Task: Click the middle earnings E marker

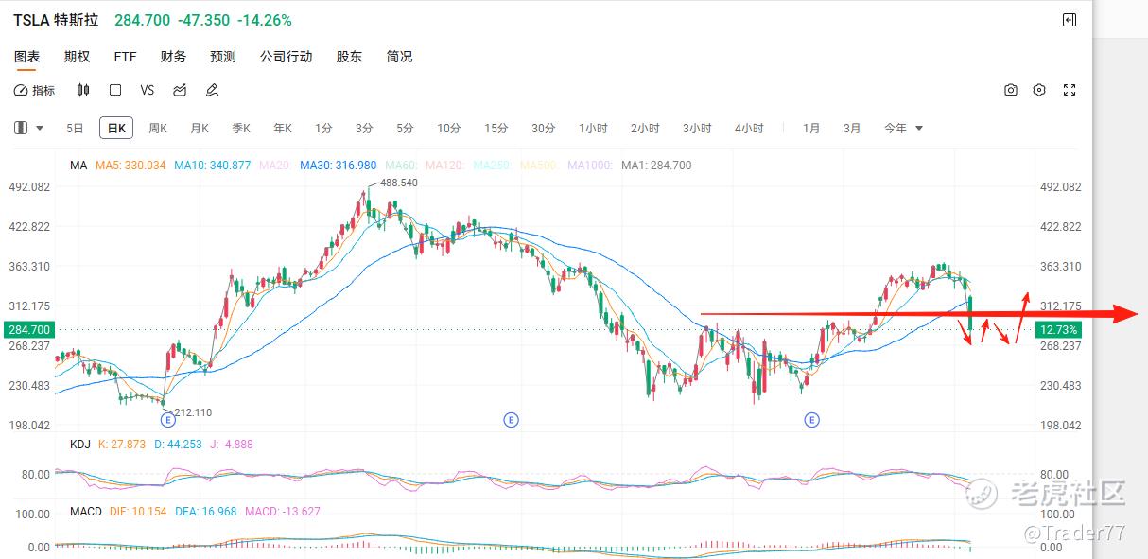Action: (511, 419)
